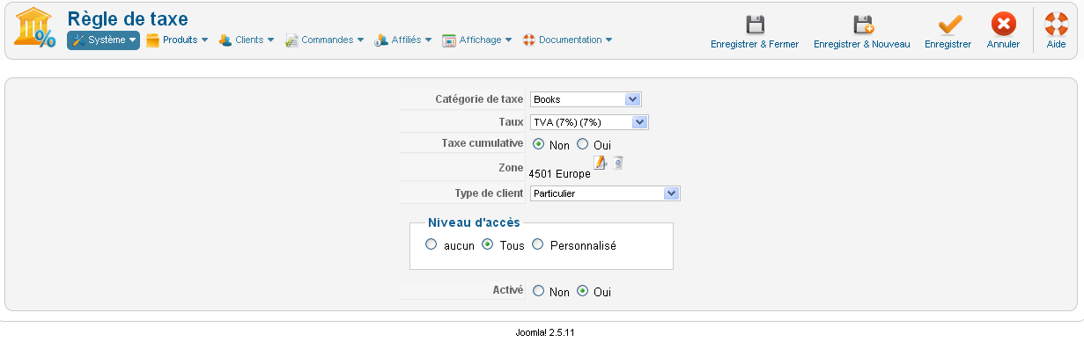The image size is (1084, 342).
Task: Open the Affichage menu
Action: (476, 40)
